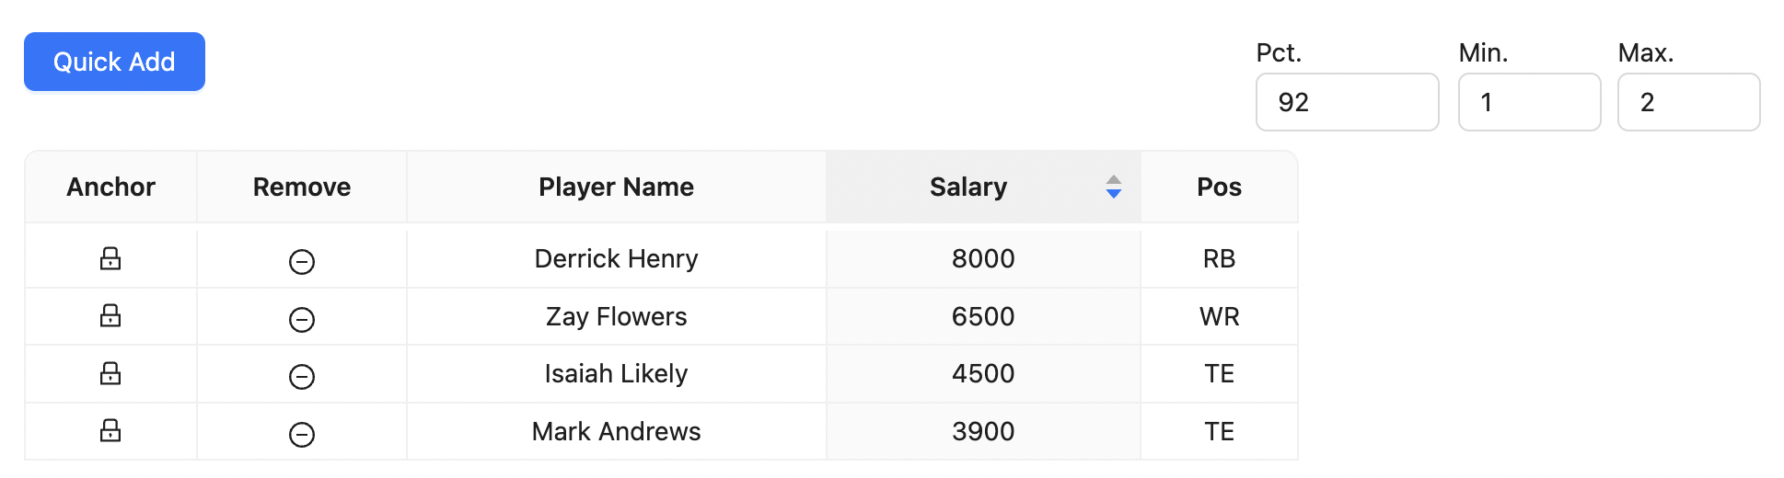Remove Isaiah Likely from the table
This screenshot has height=478, width=1784.
302,377
